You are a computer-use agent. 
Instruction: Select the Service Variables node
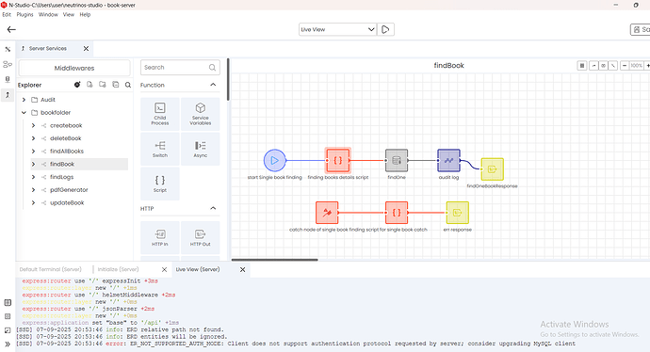point(201,114)
